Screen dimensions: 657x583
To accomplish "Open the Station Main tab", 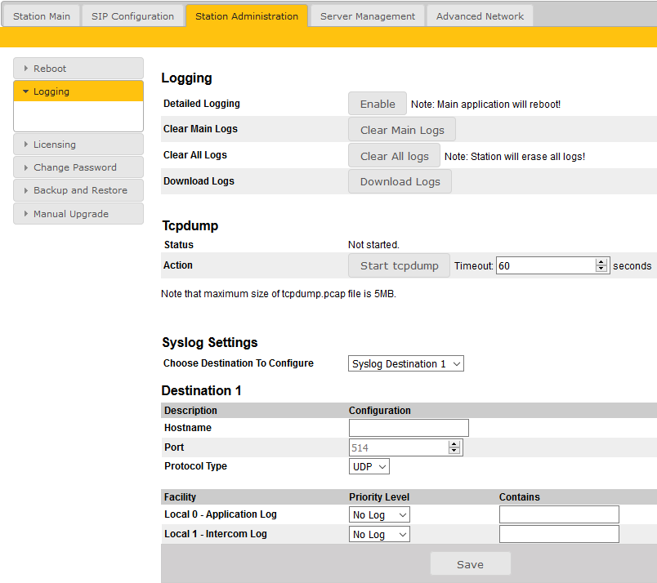I will tap(42, 16).
